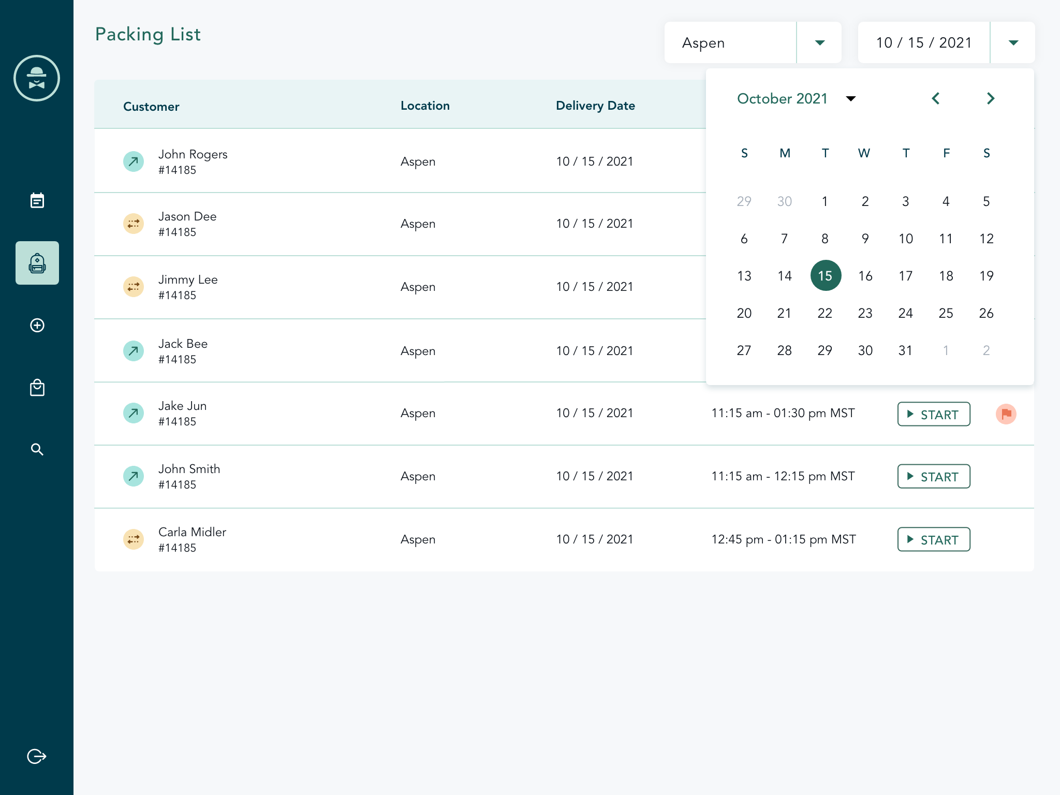Click John Rogers' green arrow status icon
Screen dimensions: 1060x795
134,161
